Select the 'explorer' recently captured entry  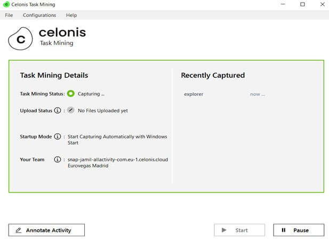pos(194,94)
